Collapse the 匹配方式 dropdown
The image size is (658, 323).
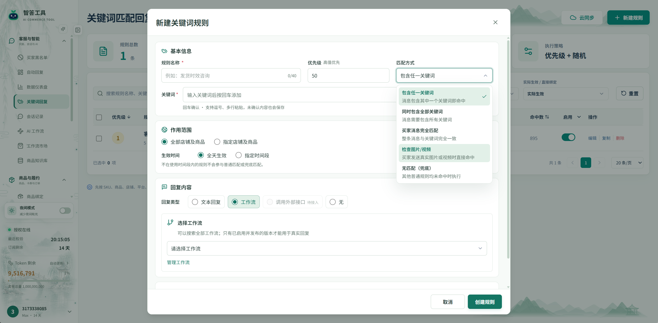pyautogui.click(x=444, y=76)
